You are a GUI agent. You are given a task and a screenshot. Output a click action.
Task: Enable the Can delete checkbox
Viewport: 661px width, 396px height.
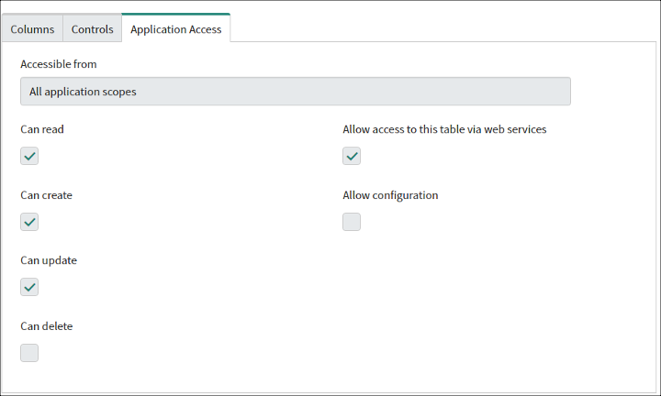(x=29, y=353)
